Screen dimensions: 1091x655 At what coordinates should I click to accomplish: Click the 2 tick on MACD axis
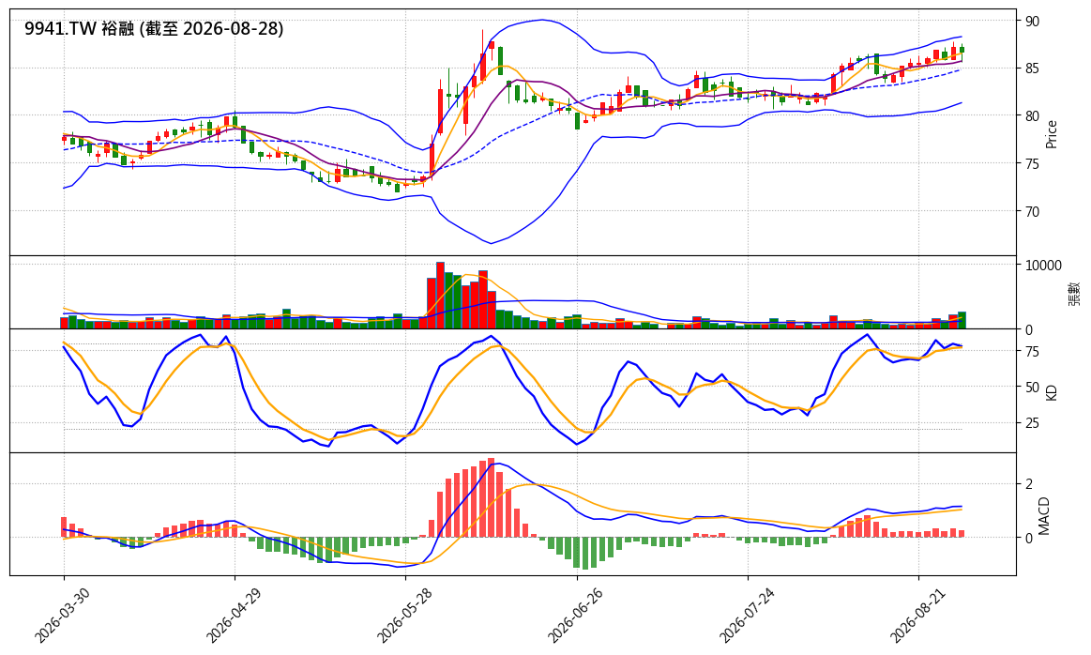(x=1029, y=484)
